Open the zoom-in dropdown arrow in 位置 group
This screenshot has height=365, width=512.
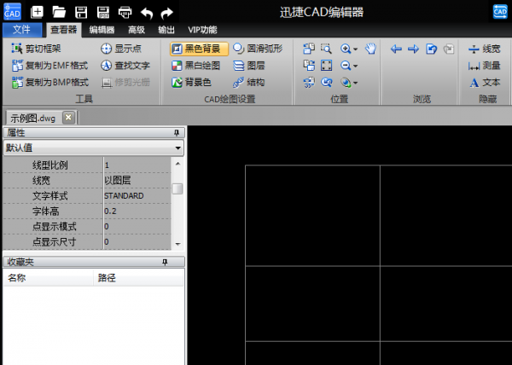356,49
